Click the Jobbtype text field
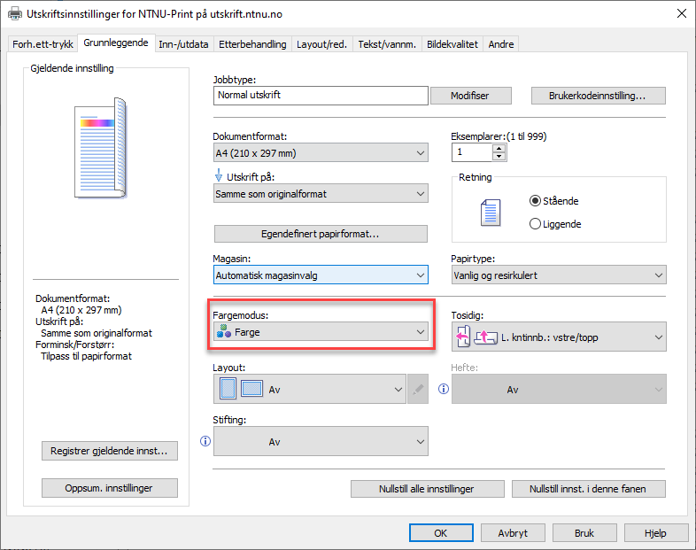This screenshot has width=696, height=550. 321,95
